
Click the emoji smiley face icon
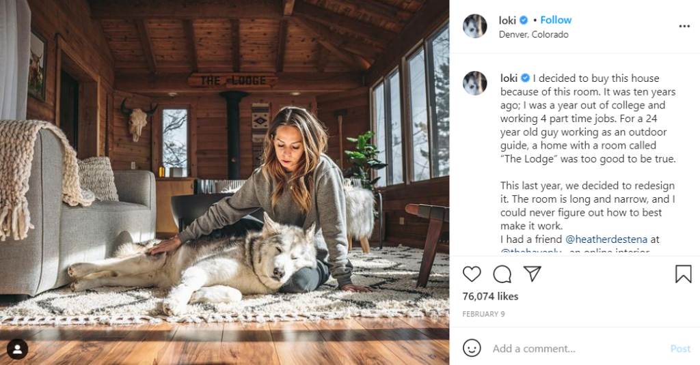coord(472,348)
